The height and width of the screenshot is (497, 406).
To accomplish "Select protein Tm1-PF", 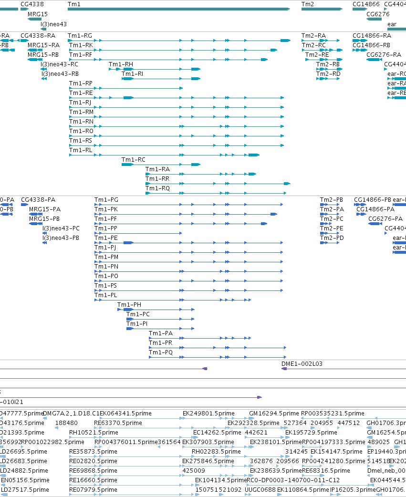I will (181, 224).
